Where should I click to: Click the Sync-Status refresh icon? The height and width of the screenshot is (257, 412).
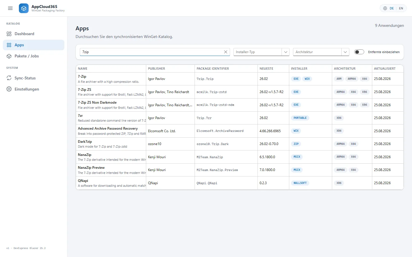coord(9,78)
